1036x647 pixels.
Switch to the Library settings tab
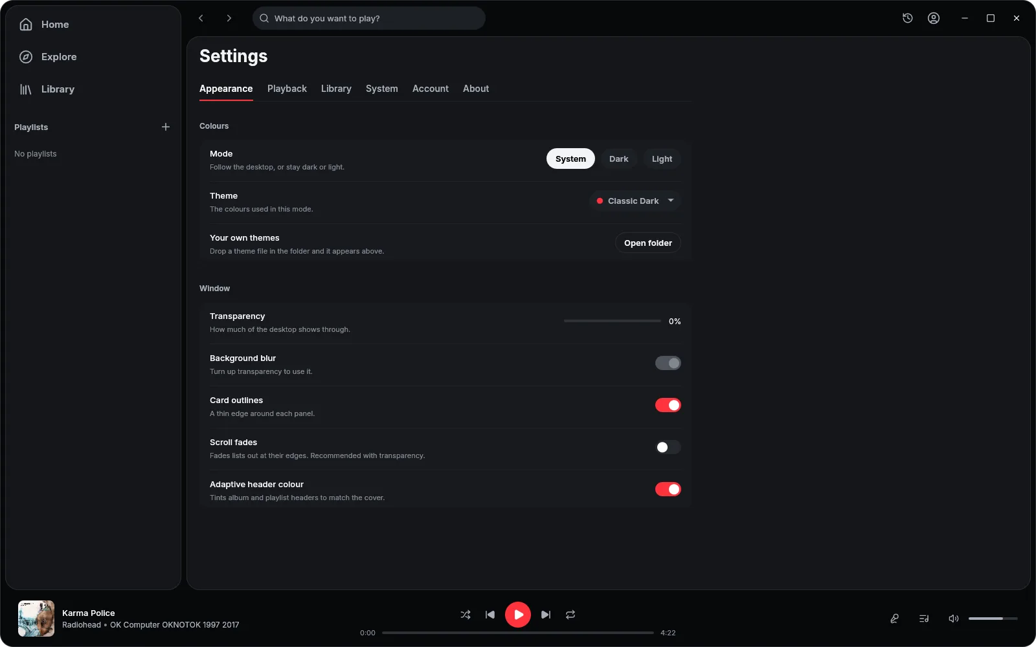tap(336, 89)
